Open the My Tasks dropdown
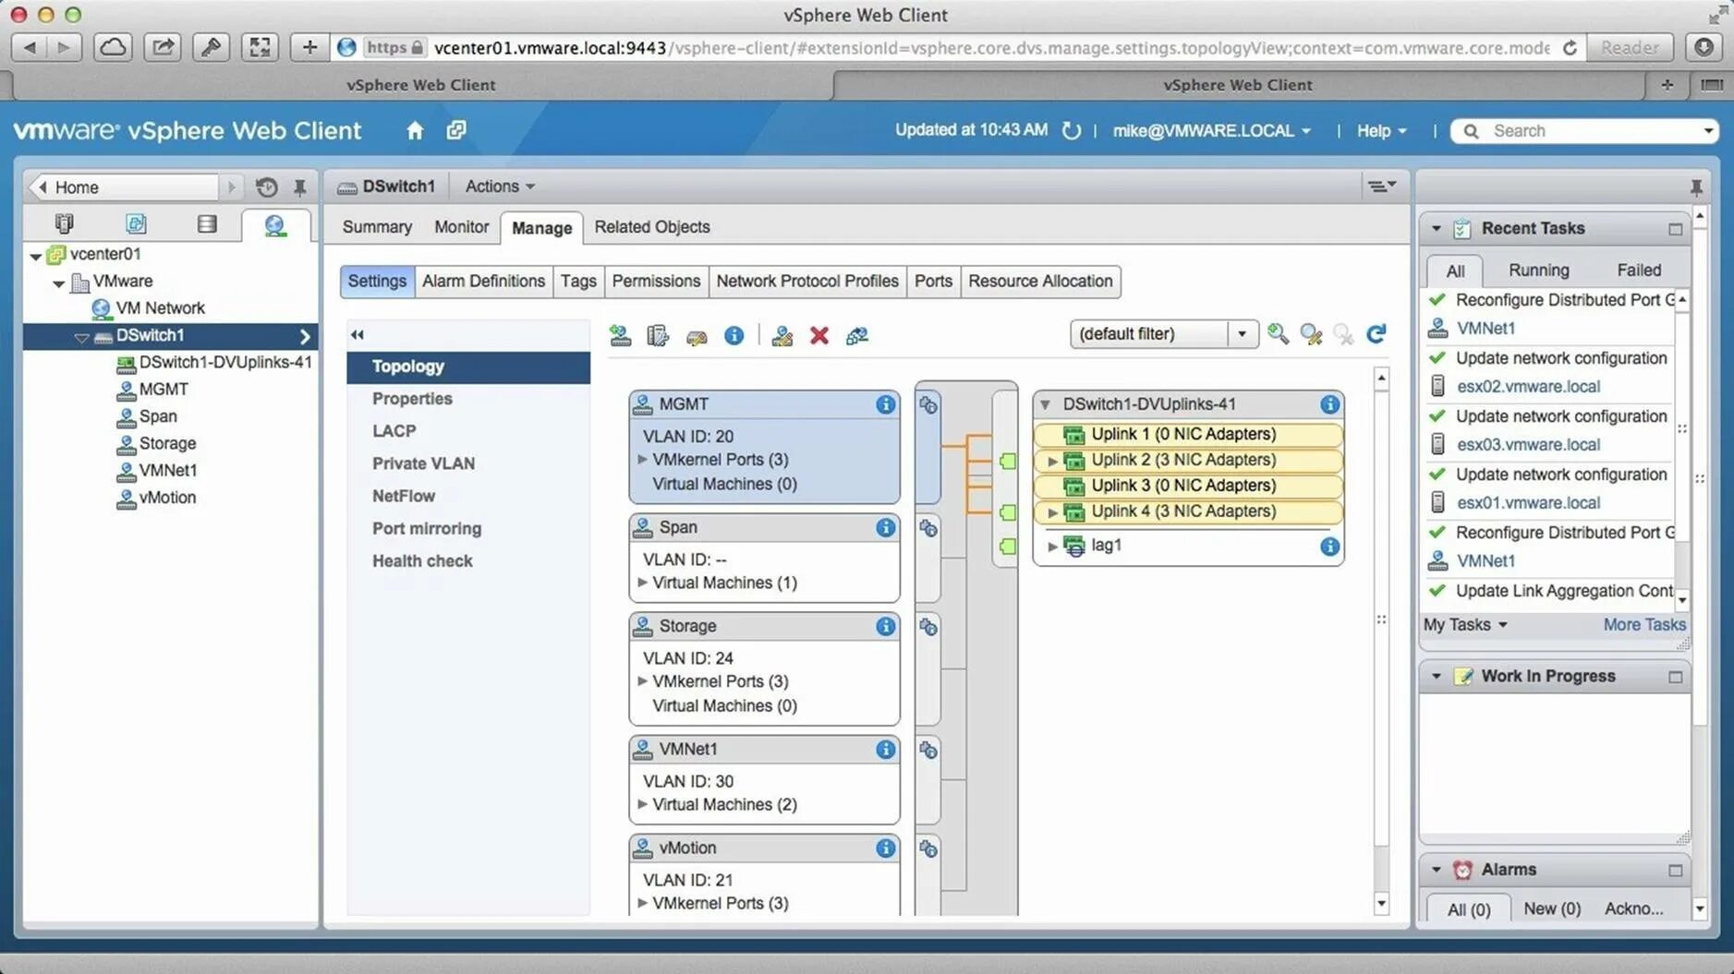The width and height of the screenshot is (1734, 974). tap(1465, 625)
